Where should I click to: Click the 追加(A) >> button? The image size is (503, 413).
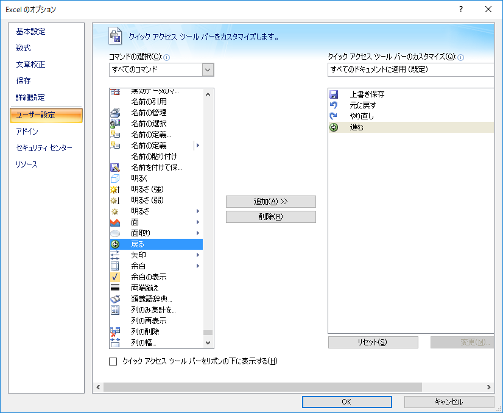(271, 202)
